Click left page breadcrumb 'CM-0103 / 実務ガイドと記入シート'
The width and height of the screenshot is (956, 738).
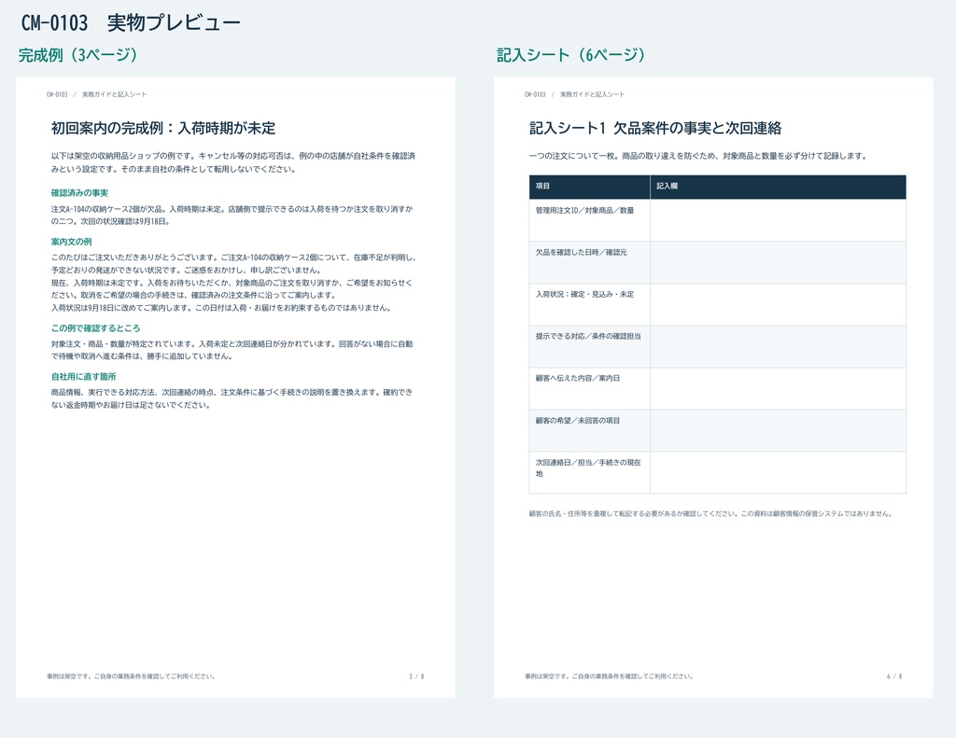click(x=96, y=94)
